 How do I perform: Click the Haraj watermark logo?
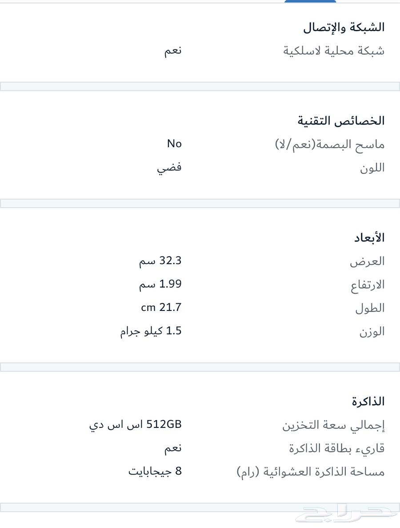click(x=347, y=516)
